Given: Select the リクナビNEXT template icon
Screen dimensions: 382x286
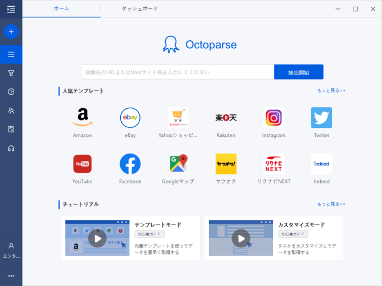Looking at the screenshot, I should (274, 164).
